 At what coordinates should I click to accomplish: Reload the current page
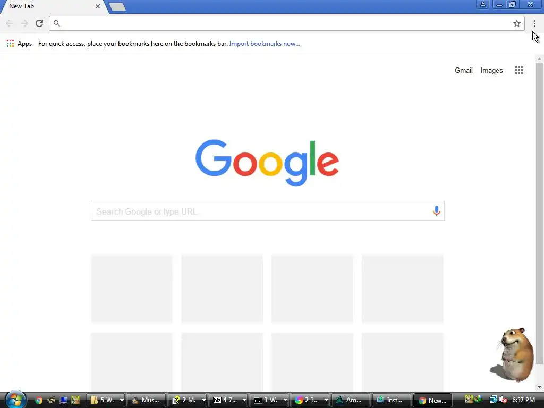coord(39,23)
